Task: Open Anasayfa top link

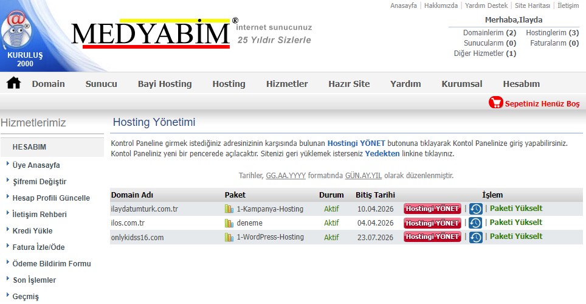Action: pos(403,5)
